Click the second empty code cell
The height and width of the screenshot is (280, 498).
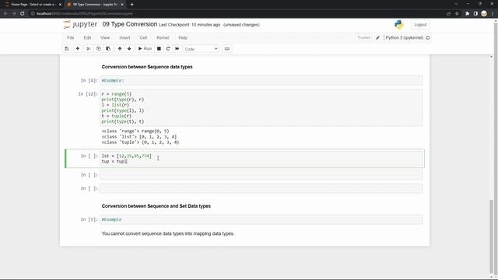[x=261, y=188]
